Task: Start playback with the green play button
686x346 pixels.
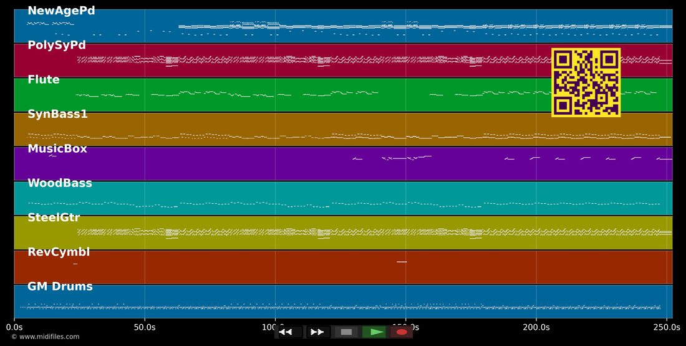Action: (374, 332)
